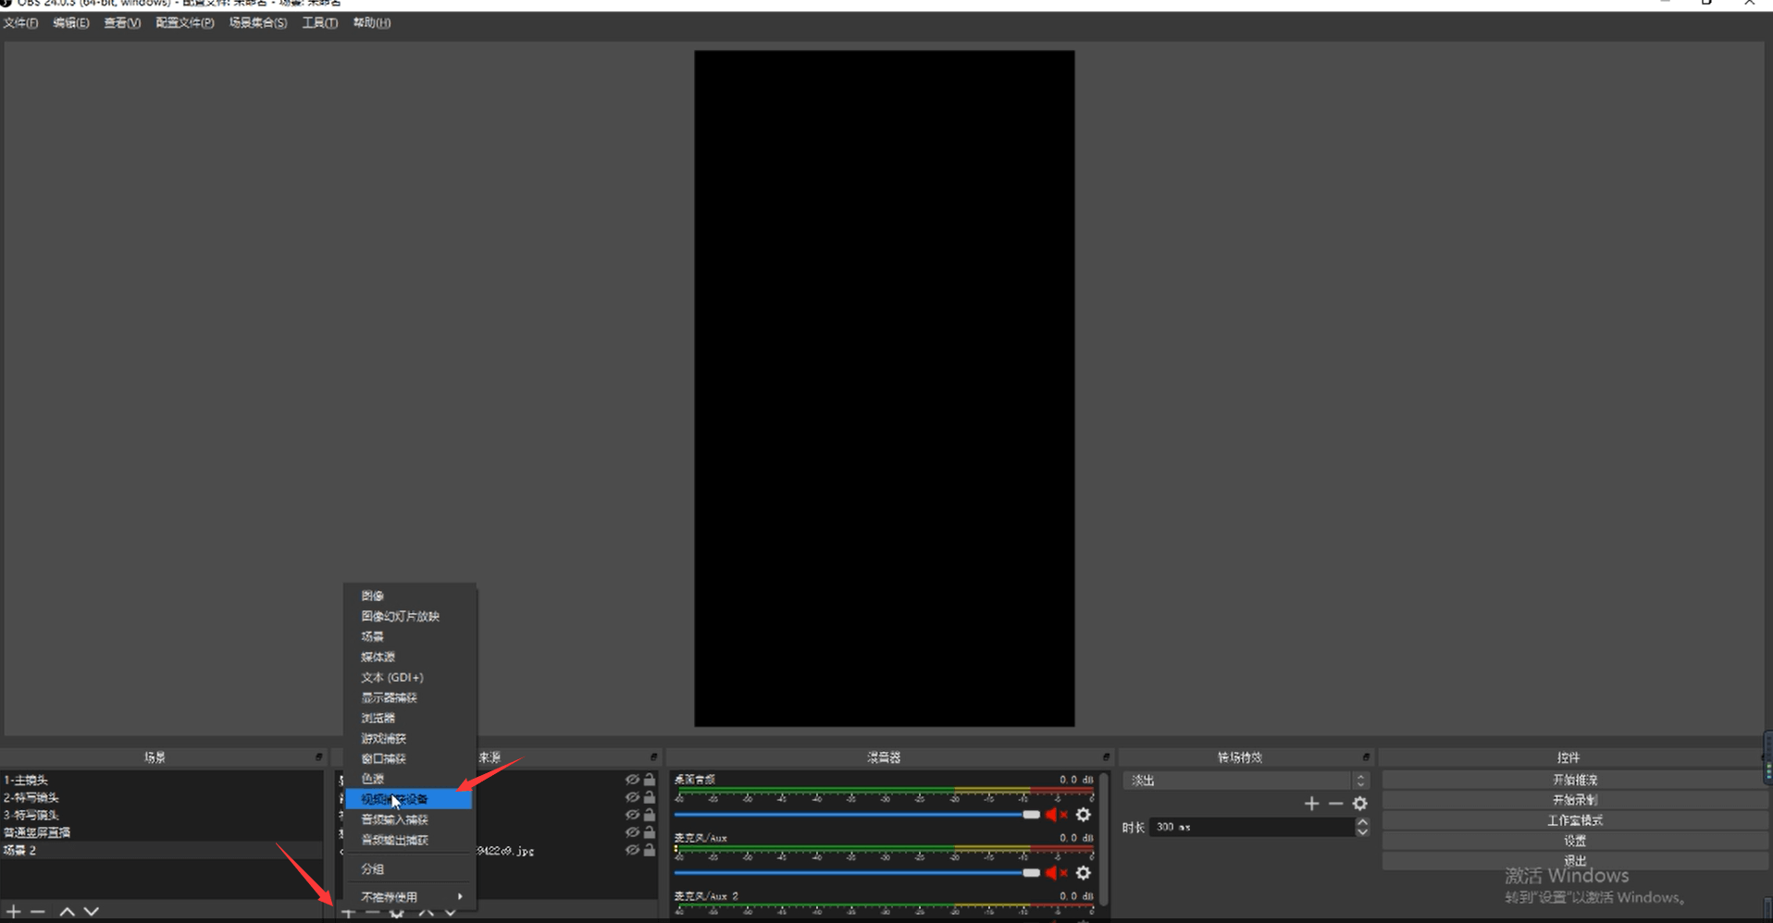Toggle visibility eye of second source row

coord(632,797)
